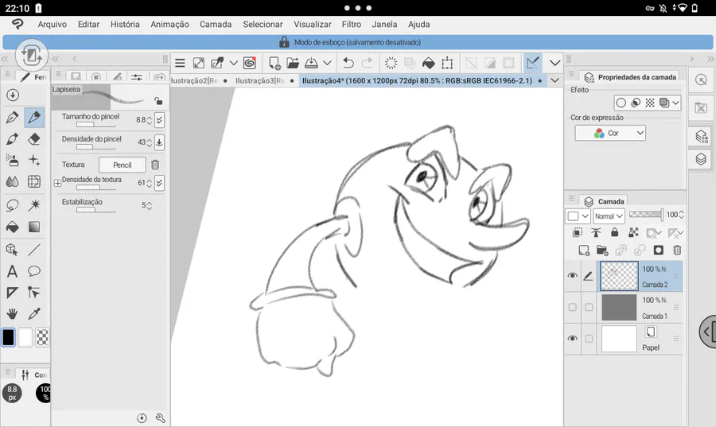716x427 pixels.
Task: Click the Transform scale icon
Action: [447, 63]
